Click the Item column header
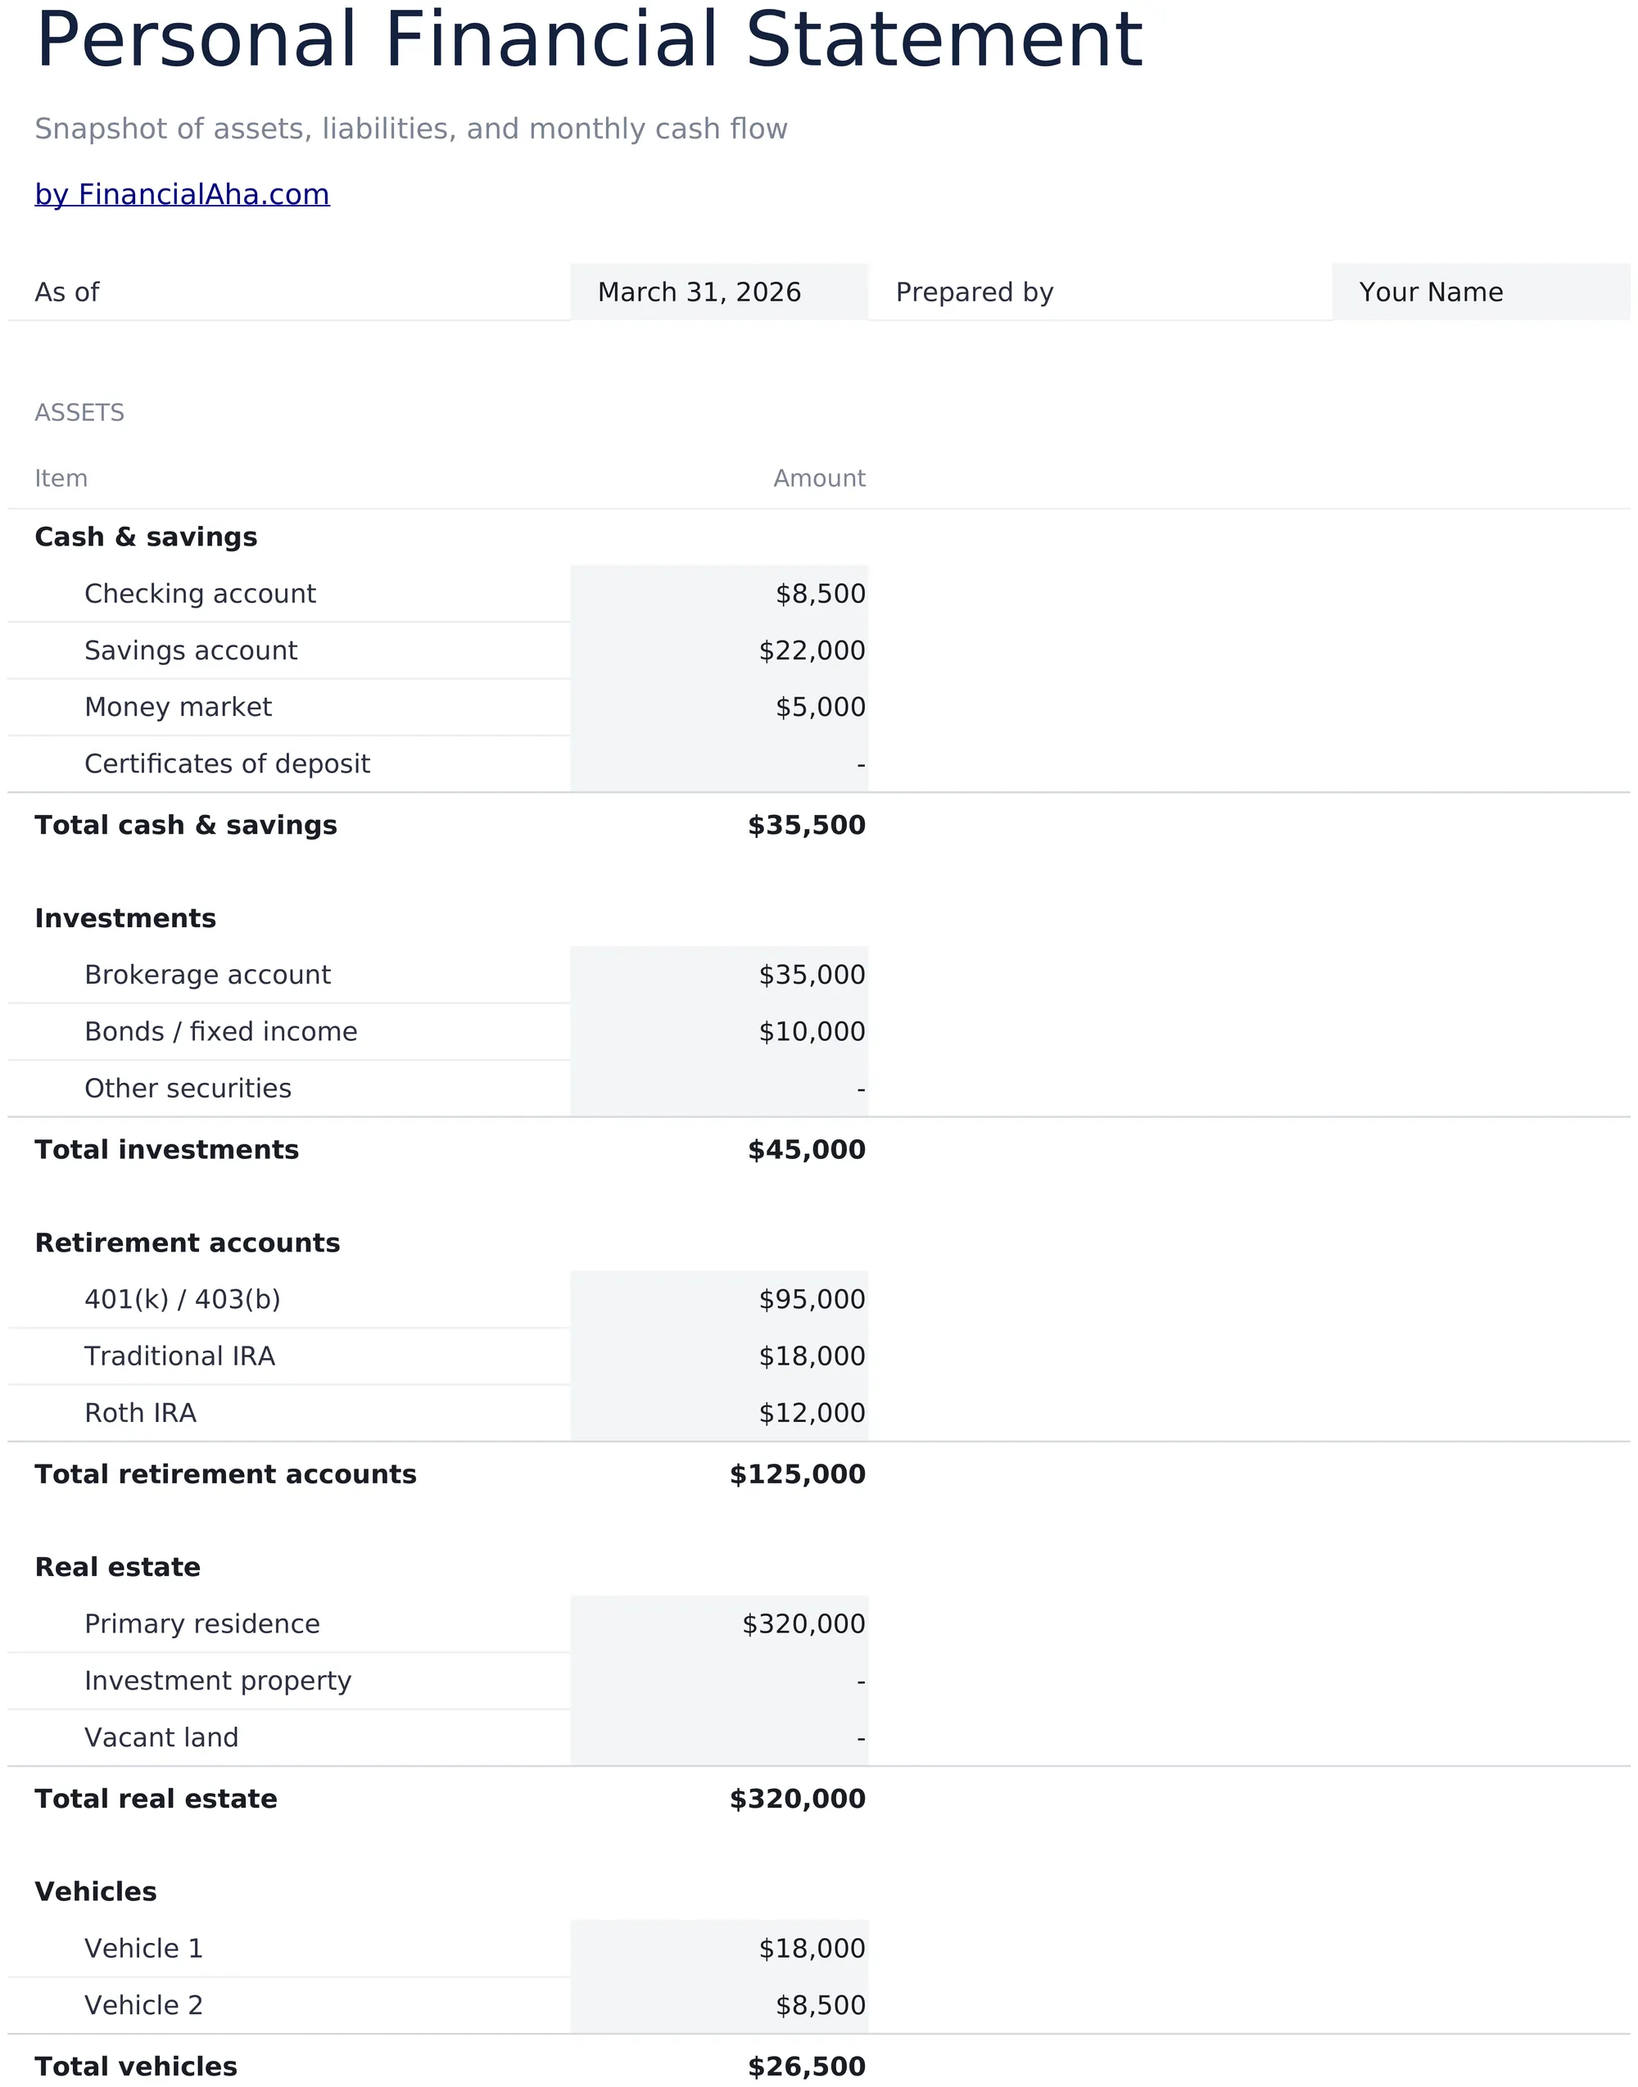The width and height of the screenshot is (1638, 2087). (61, 478)
